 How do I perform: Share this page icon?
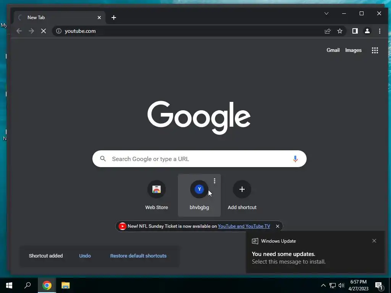327,31
